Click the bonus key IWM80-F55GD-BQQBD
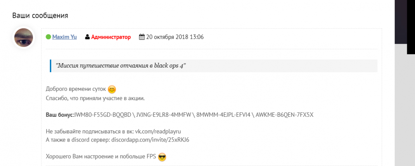415x166 pixels. [x=103, y=115]
